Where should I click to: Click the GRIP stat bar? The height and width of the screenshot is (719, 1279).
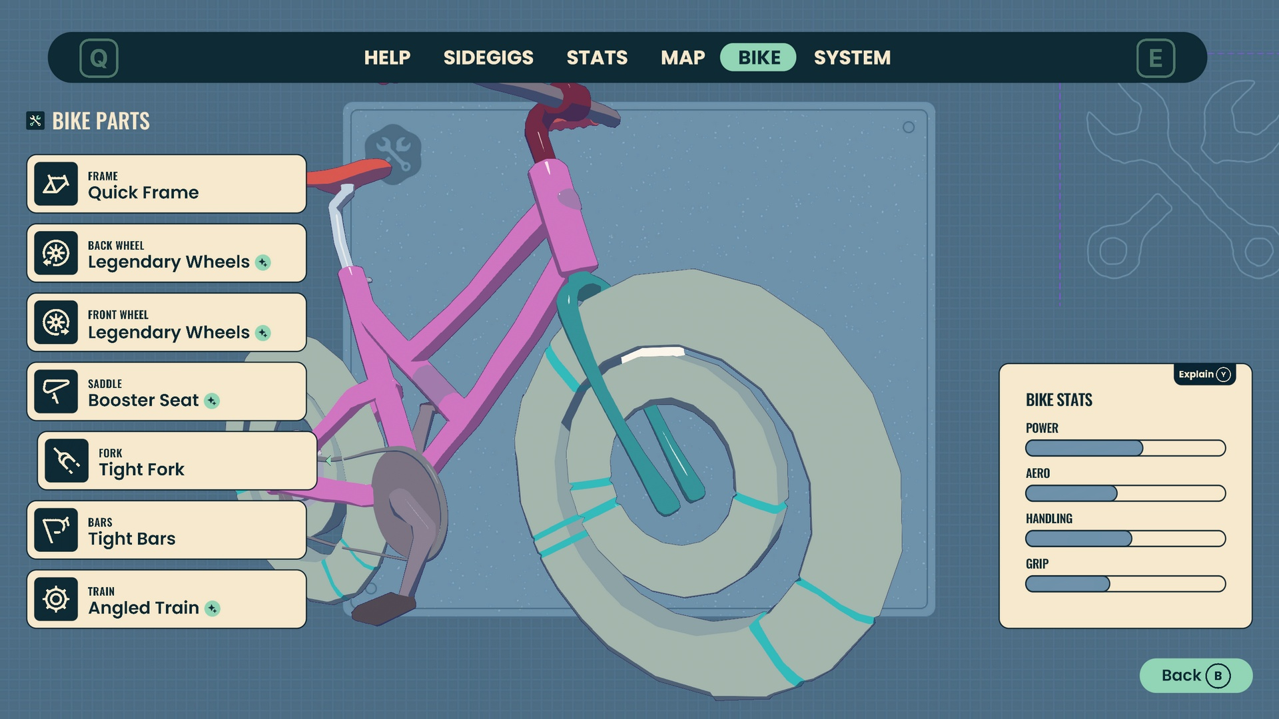tap(1125, 584)
